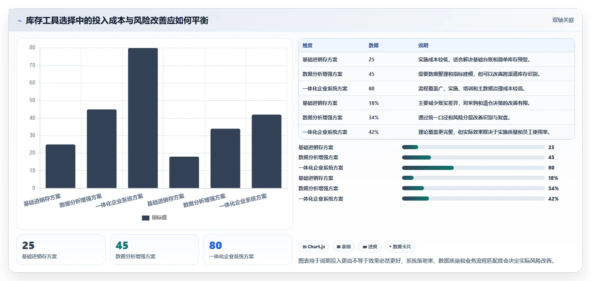Click the 进度 chip icon
This screenshot has width=591, height=281.
click(x=365, y=247)
